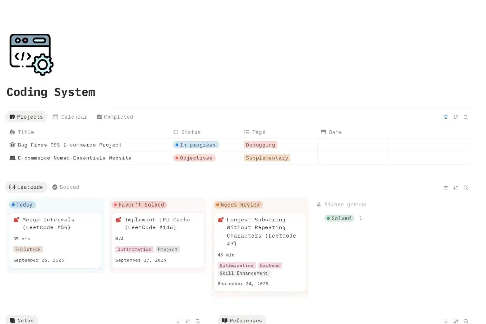Screen dimensions: 486x324
Task: Open the Completed view
Action: point(115,117)
